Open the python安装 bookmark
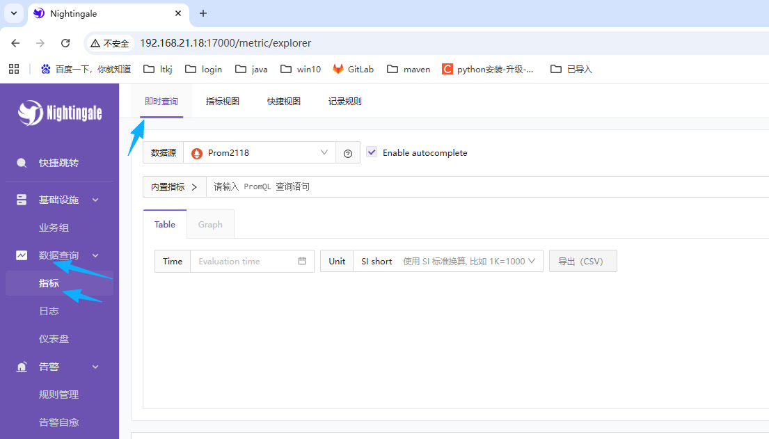The width and height of the screenshot is (769, 439). [487, 69]
